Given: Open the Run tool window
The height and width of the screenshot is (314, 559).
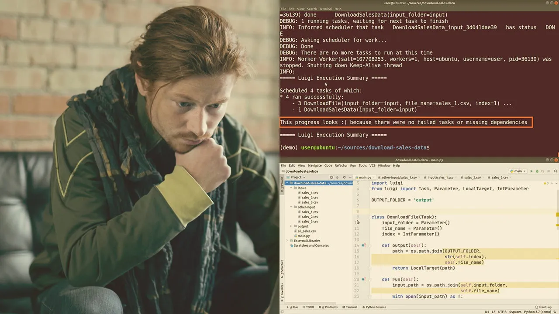Looking at the screenshot, I should tap(292, 307).
